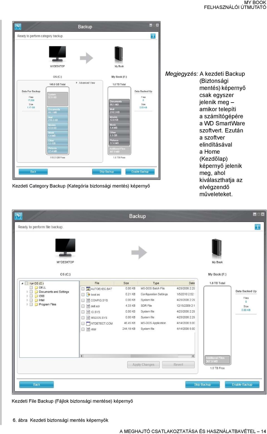
Task: Click the NTDETECT.COM file icon
Action: click(x=88, y=323)
